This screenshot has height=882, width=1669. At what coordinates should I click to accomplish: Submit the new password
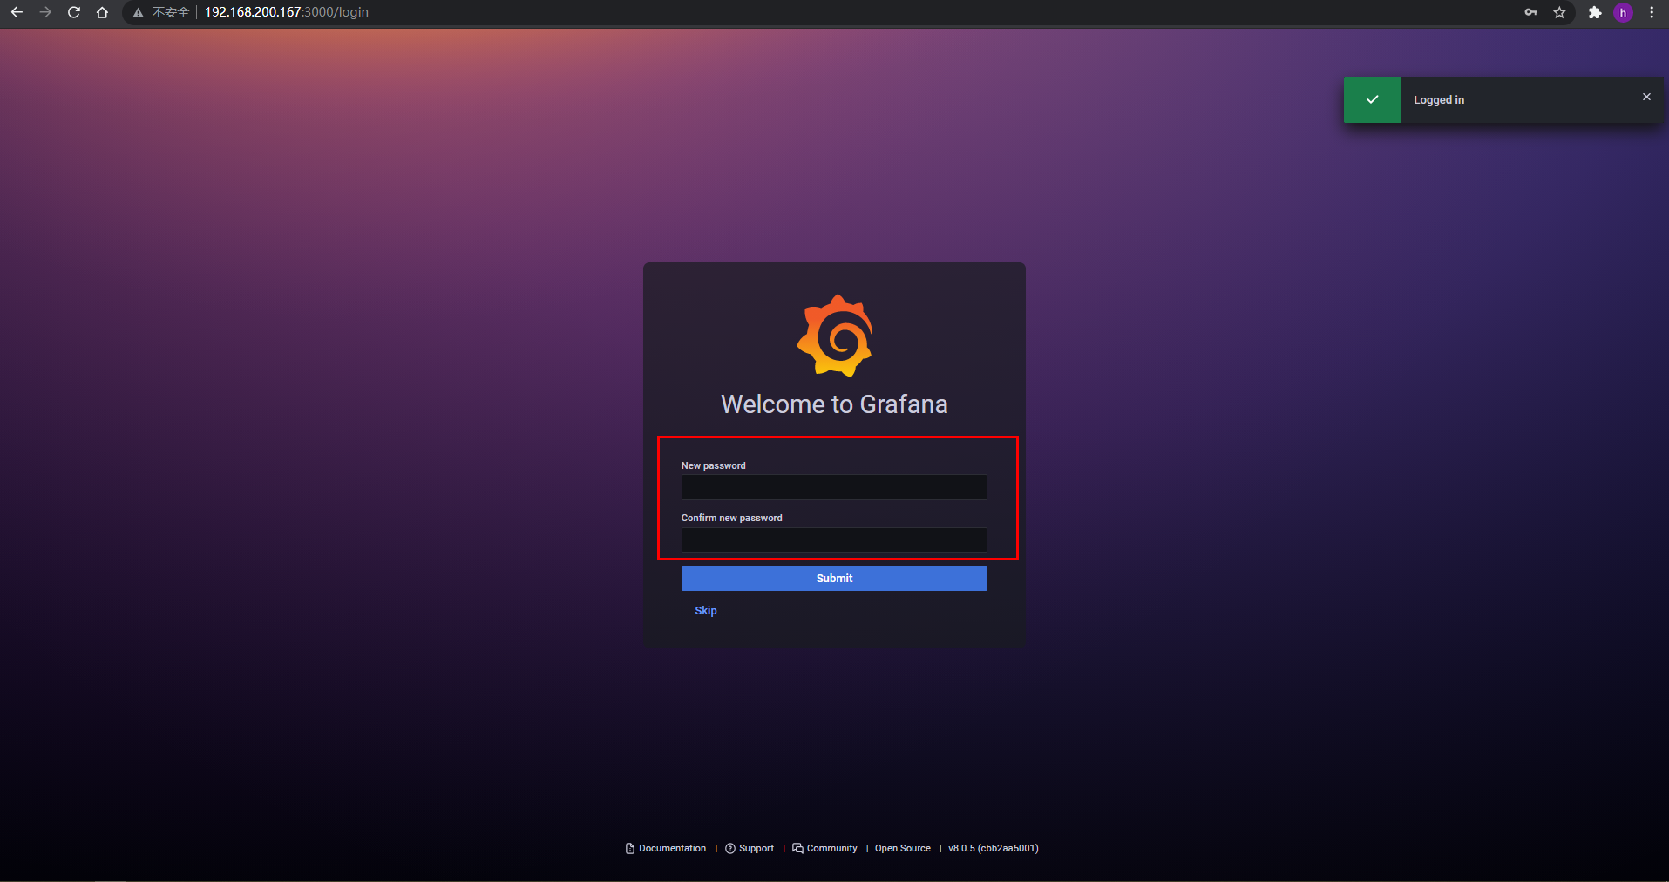point(834,578)
